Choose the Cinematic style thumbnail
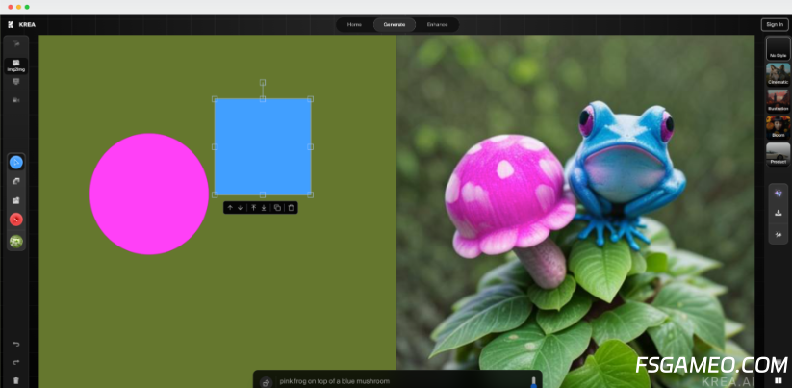 pyautogui.click(x=778, y=74)
